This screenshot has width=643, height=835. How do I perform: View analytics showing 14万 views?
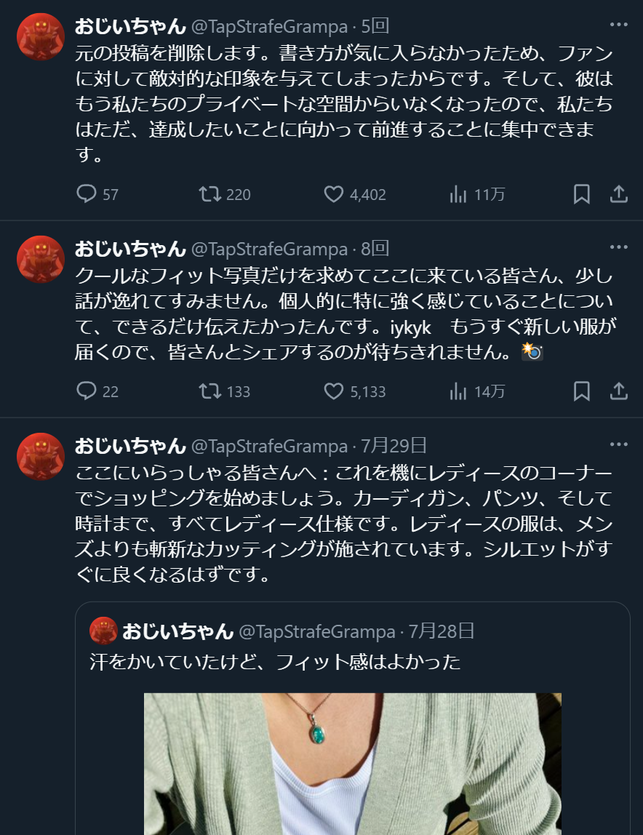click(x=476, y=391)
